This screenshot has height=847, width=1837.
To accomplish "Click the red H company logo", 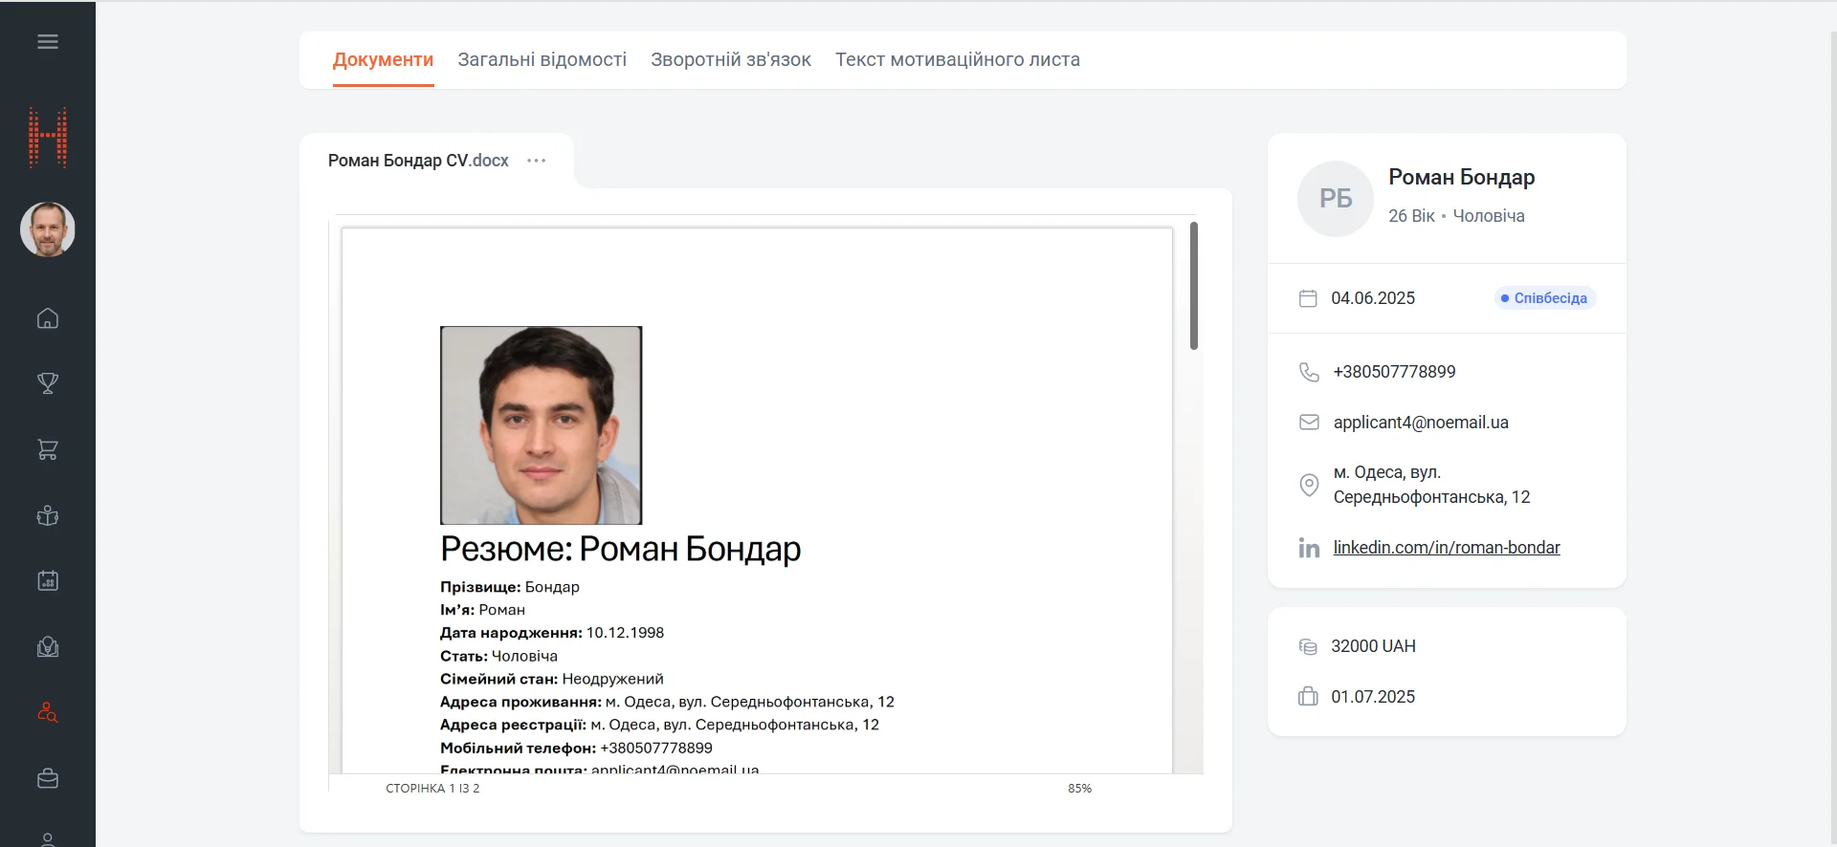I will pos(48,138).
